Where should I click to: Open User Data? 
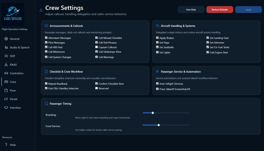coord(191,10)
